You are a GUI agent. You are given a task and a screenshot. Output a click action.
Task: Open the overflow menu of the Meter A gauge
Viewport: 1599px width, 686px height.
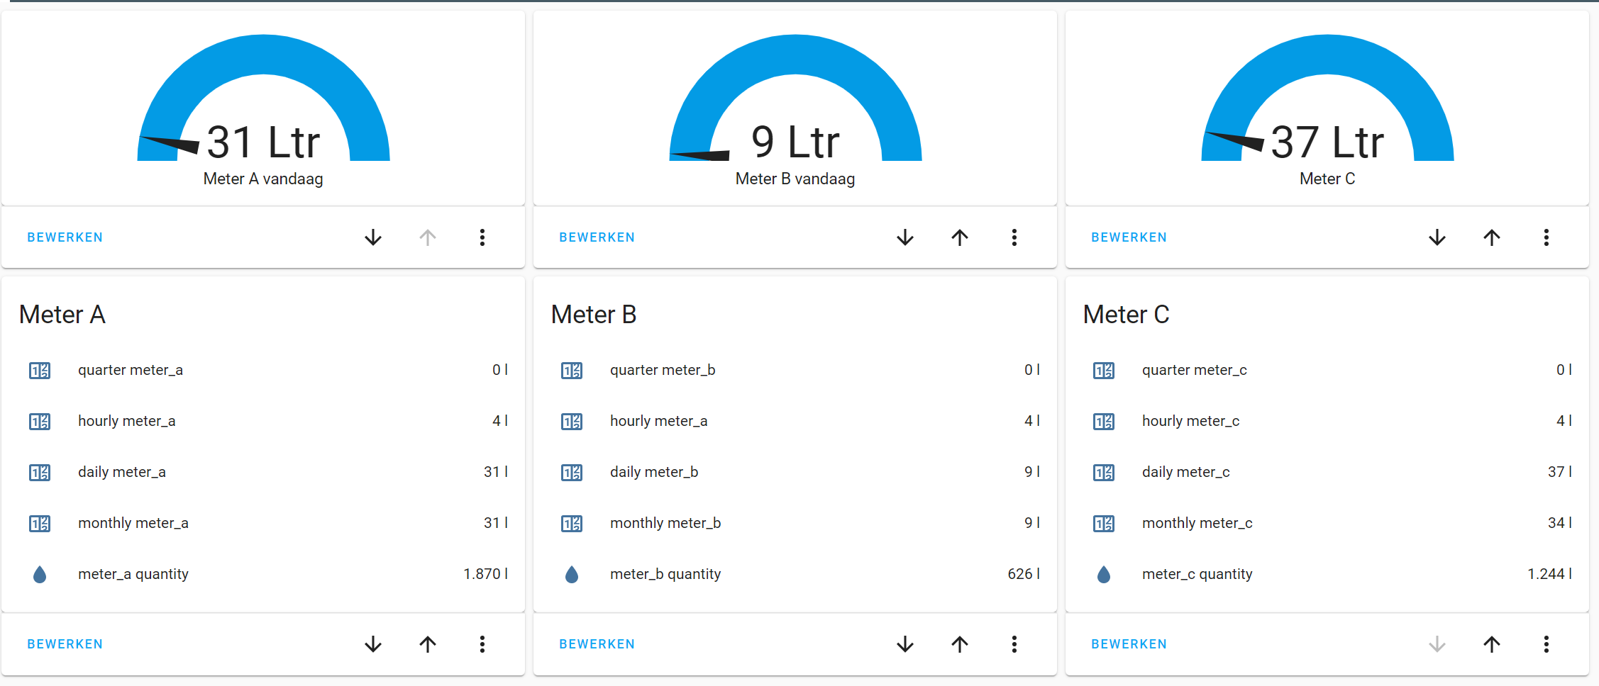pyautogui.click(x=482, y=237)
